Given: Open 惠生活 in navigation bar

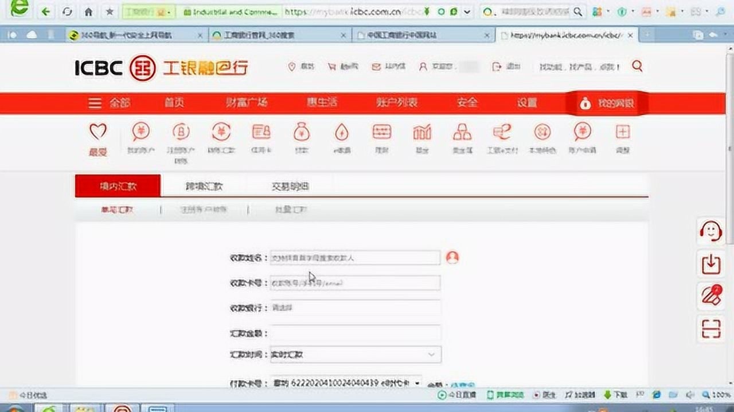Looking at the screenshot, I should pos(322,103).
